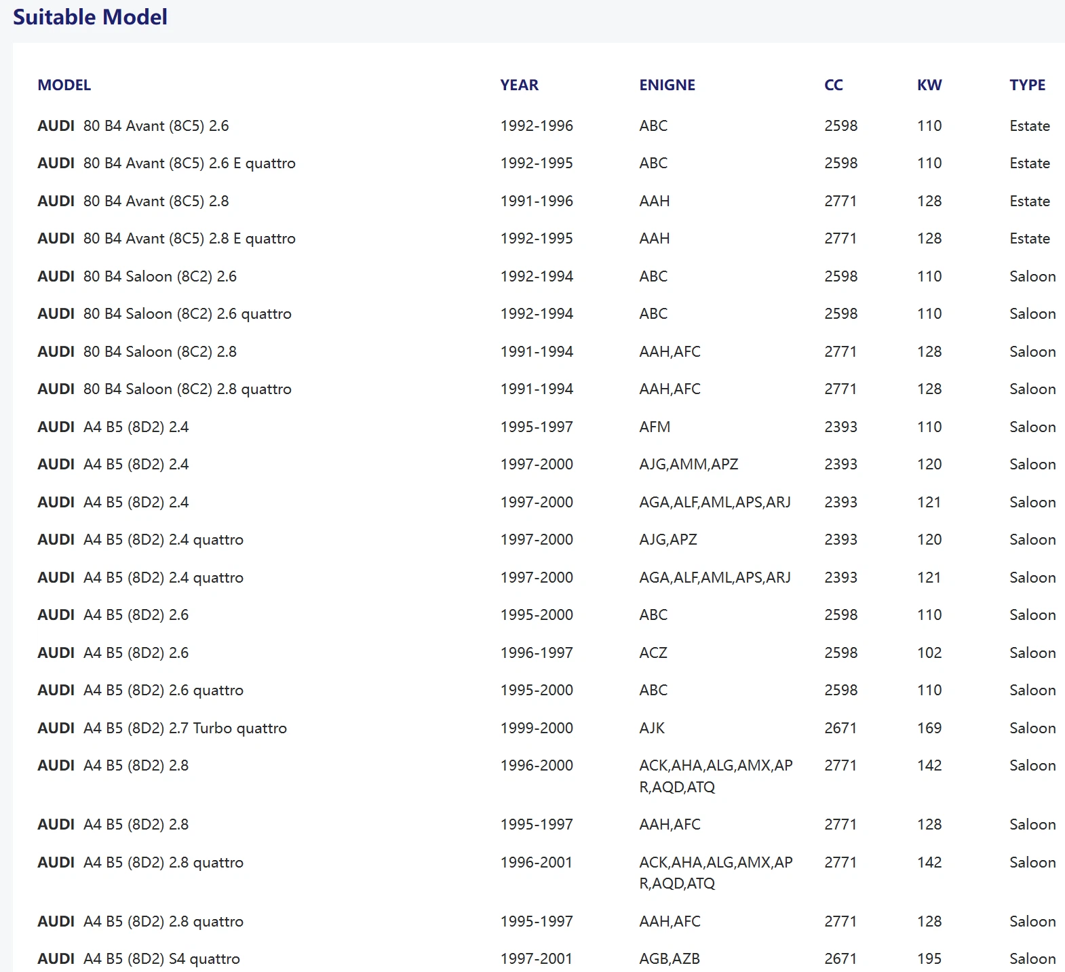Click engine code AFM
The image size is (1065, 972).
(x=655, y=427)
